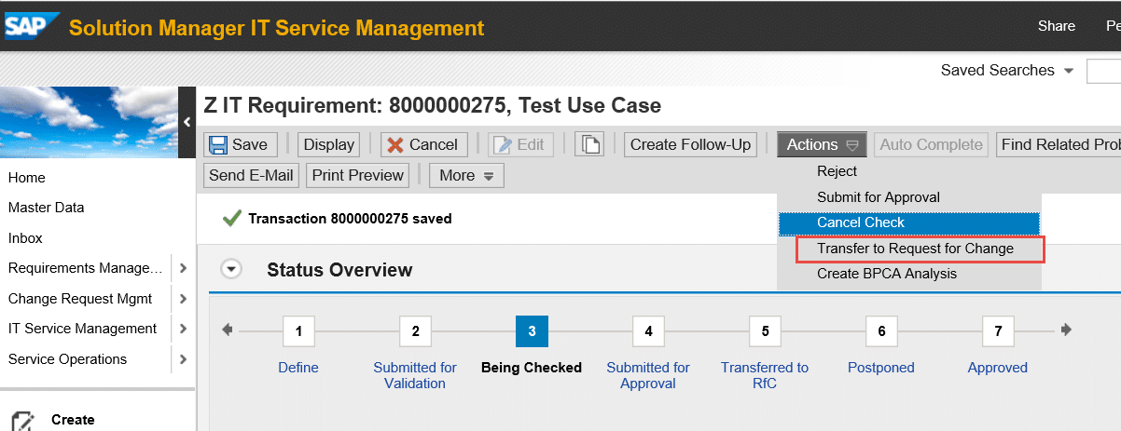Open the More dropdown menu

(466, 175)
